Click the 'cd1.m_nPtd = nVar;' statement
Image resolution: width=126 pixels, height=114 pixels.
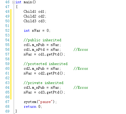pyautogui.click(x=42, y=50)
